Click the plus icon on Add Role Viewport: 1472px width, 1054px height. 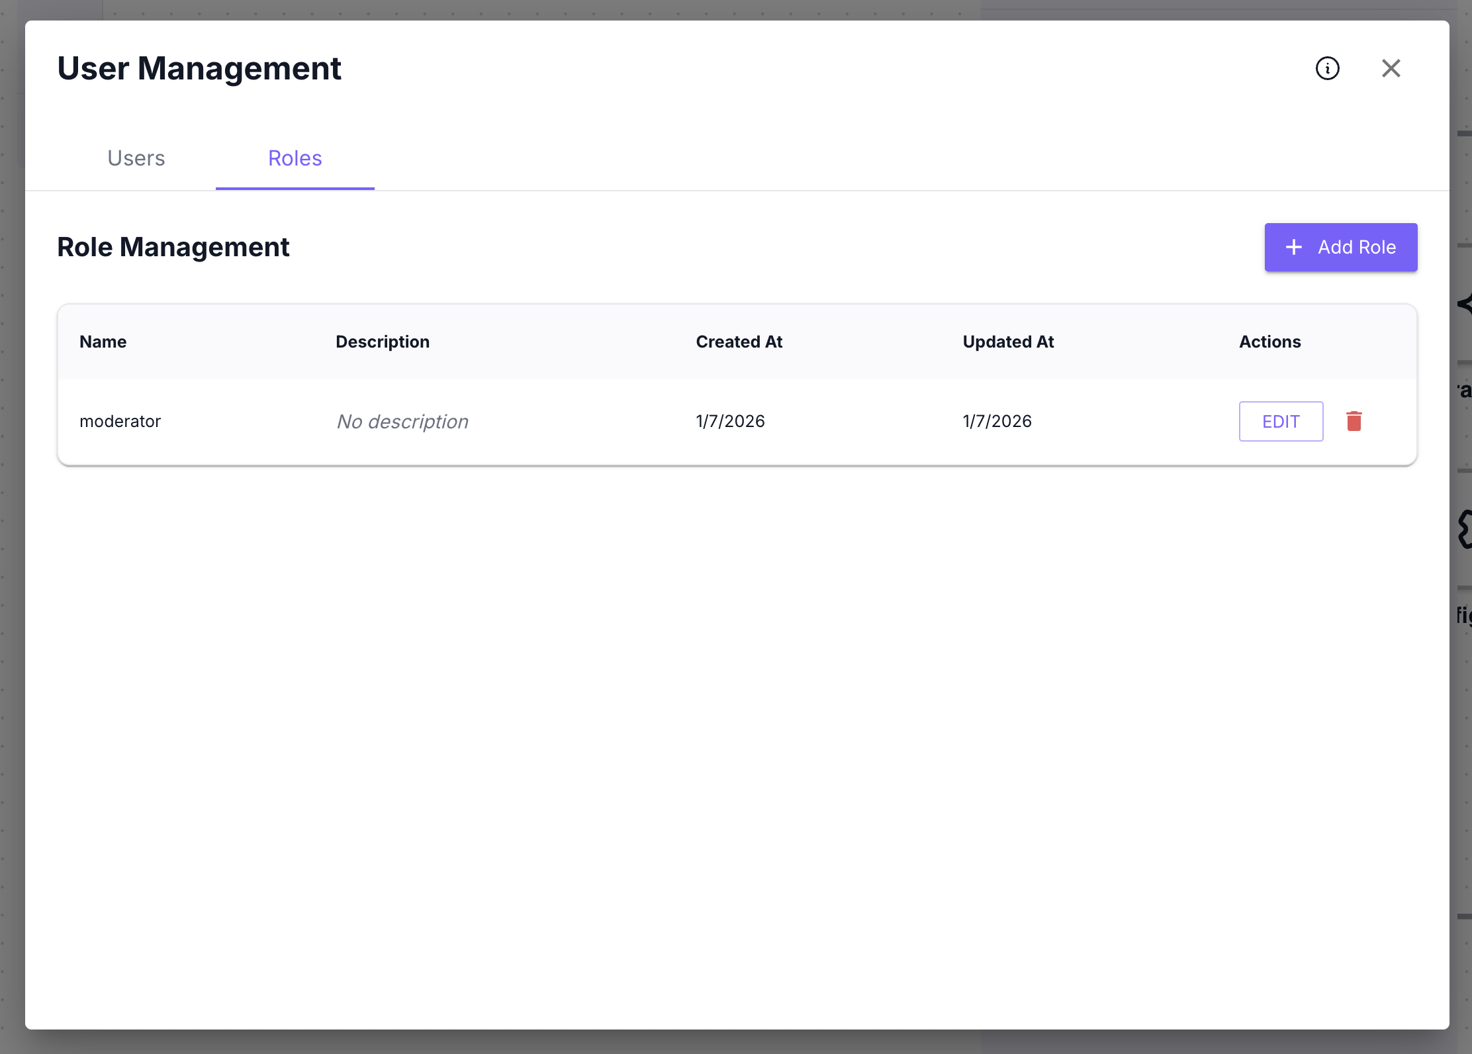(1293, 248)
